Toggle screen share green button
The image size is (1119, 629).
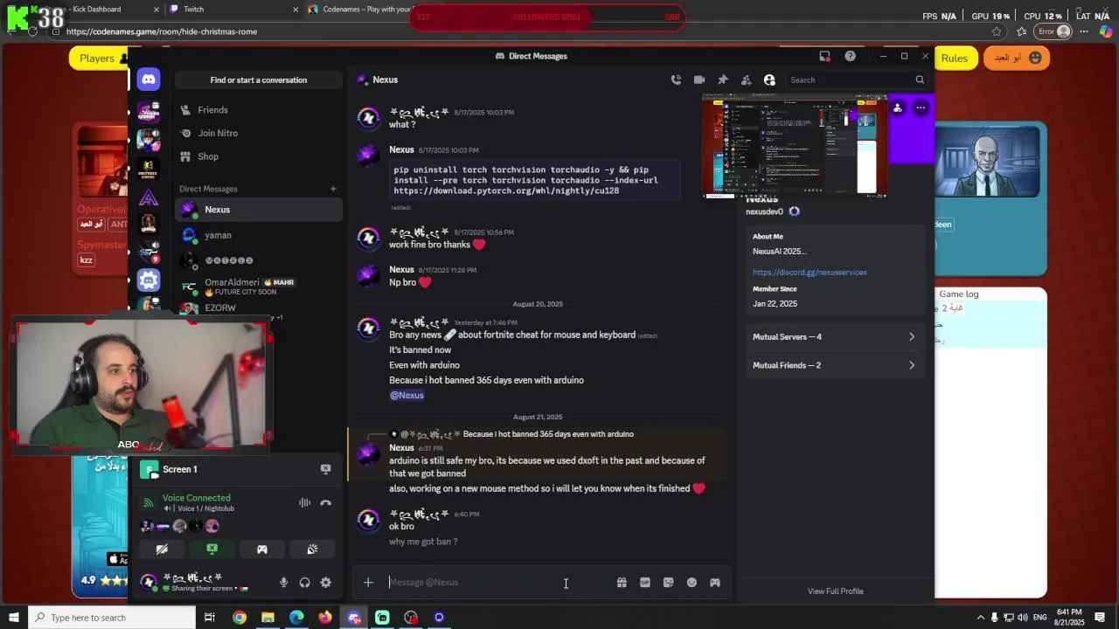tap(212, 550)
